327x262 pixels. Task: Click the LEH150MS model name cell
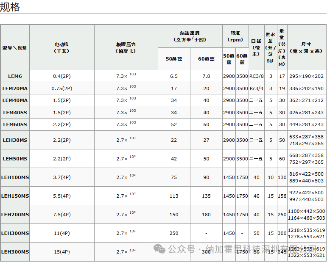pyautogui.click(x=15, y=196)
